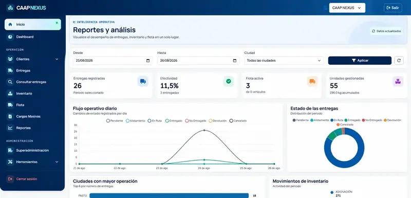Click the Cargas Masivas file icon

pos(10,116)
